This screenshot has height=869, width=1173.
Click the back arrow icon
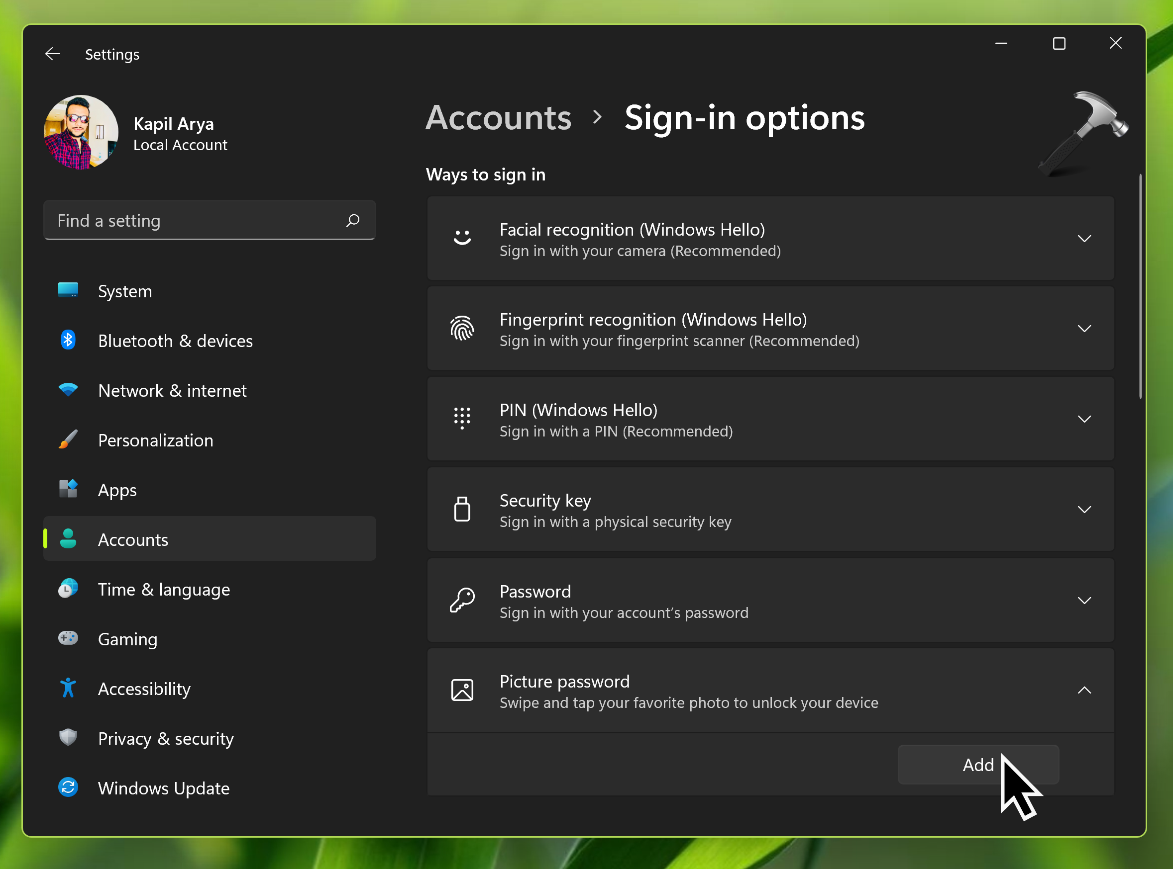pos(53,54)
